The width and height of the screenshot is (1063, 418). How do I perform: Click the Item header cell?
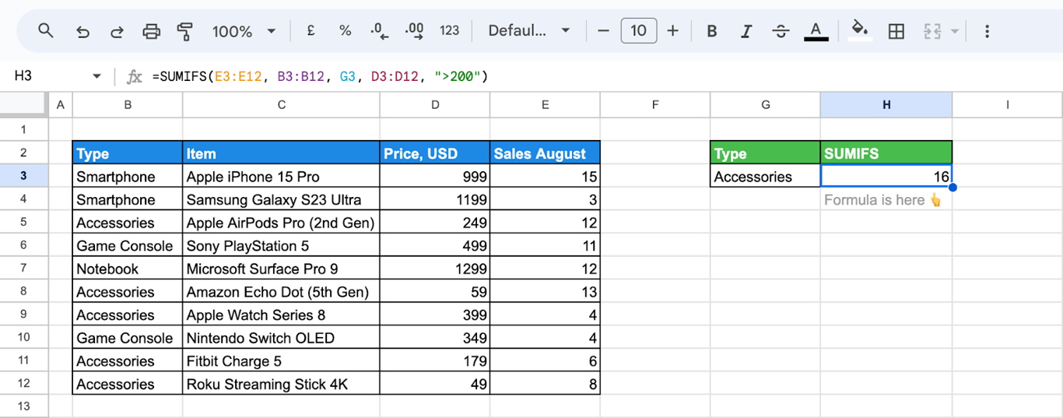coord(282,153)
